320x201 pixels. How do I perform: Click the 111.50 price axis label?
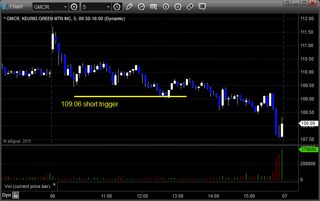tap(307, 32)
